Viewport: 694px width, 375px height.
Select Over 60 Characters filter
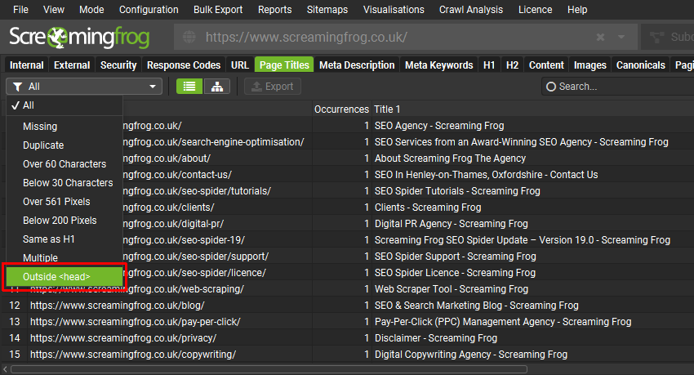(65, 164)
